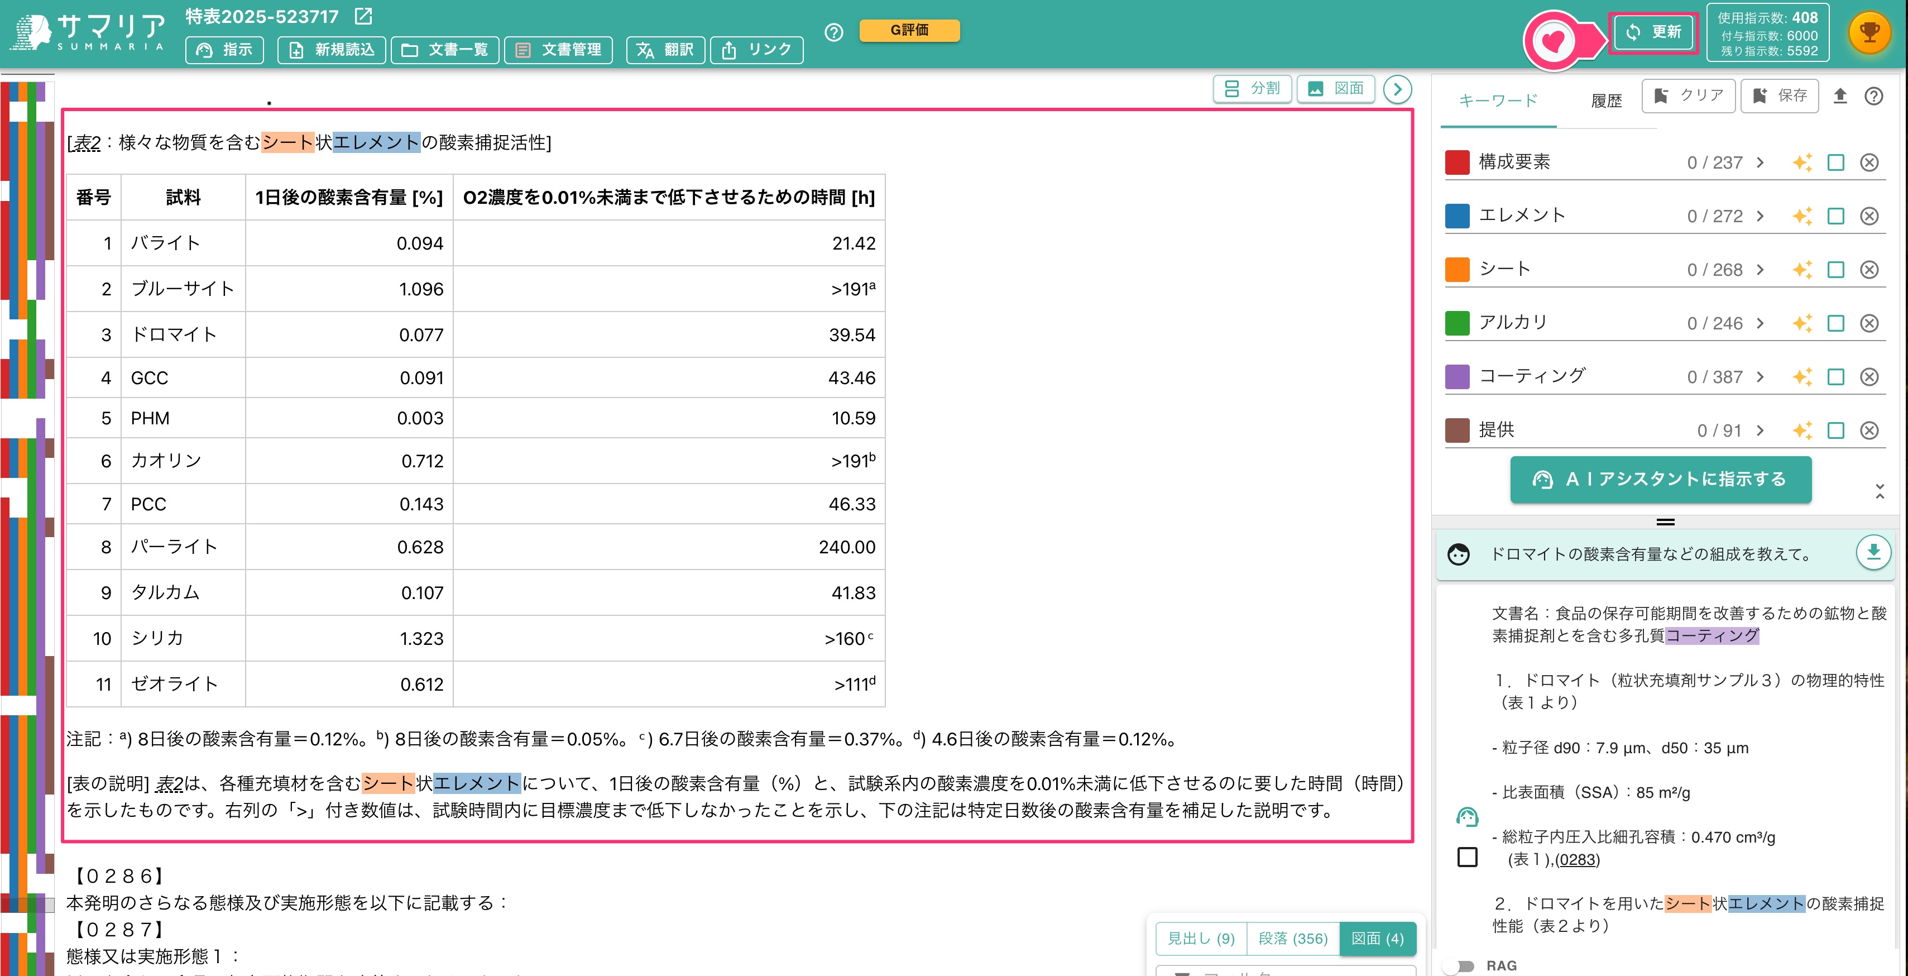Click 保存 button
1908x976 pixels.
pos(1779,95)
